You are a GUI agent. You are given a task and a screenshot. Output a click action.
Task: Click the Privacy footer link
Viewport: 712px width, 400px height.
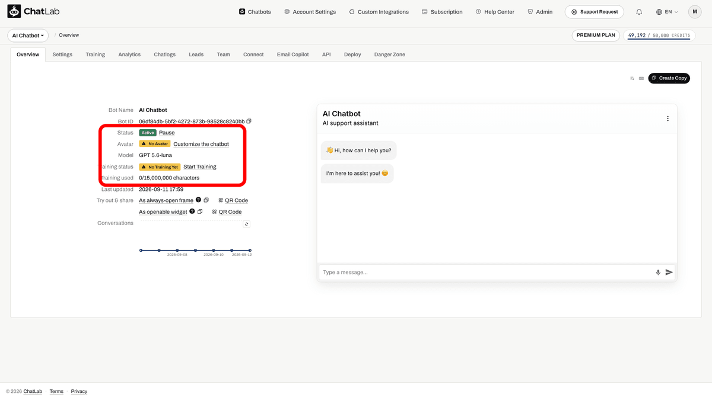pyautogui.click(x=79, y=392)
